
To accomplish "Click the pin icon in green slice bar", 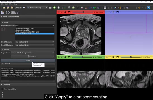I will coord(59,57).
